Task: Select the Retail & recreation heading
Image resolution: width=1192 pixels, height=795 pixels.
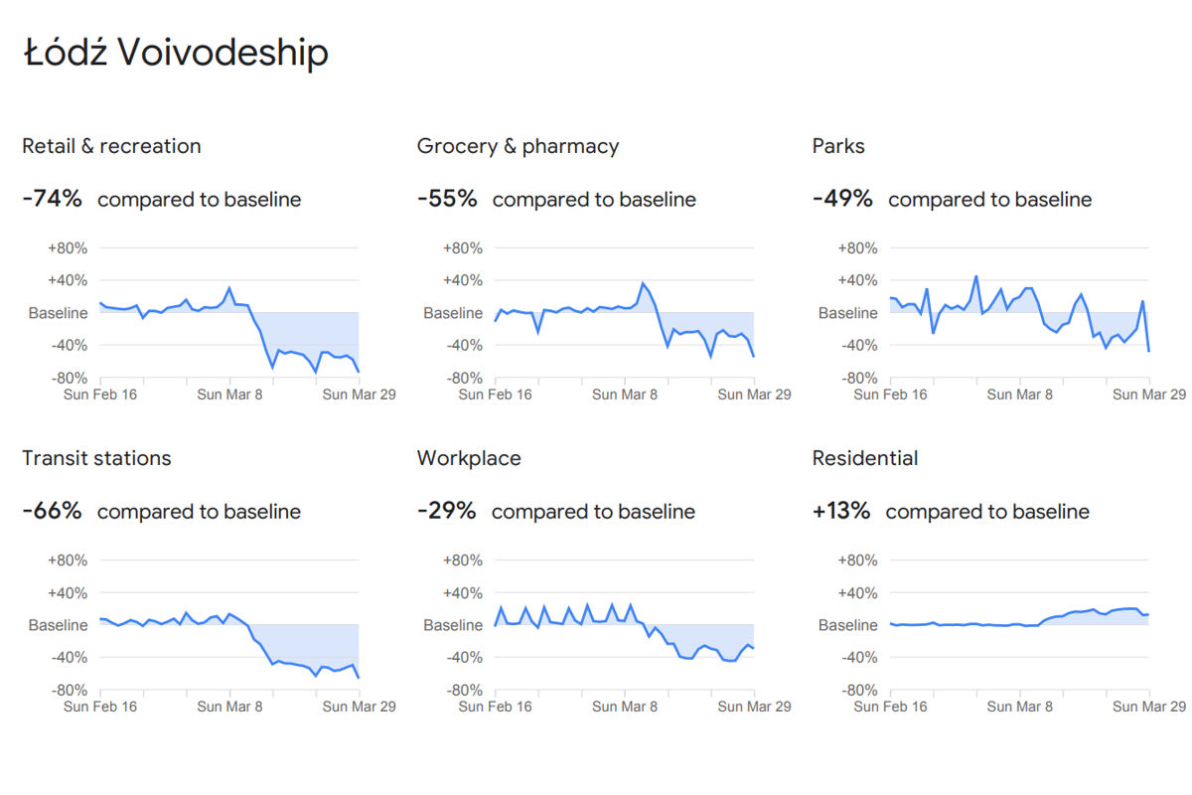Action: pos(111,146)
